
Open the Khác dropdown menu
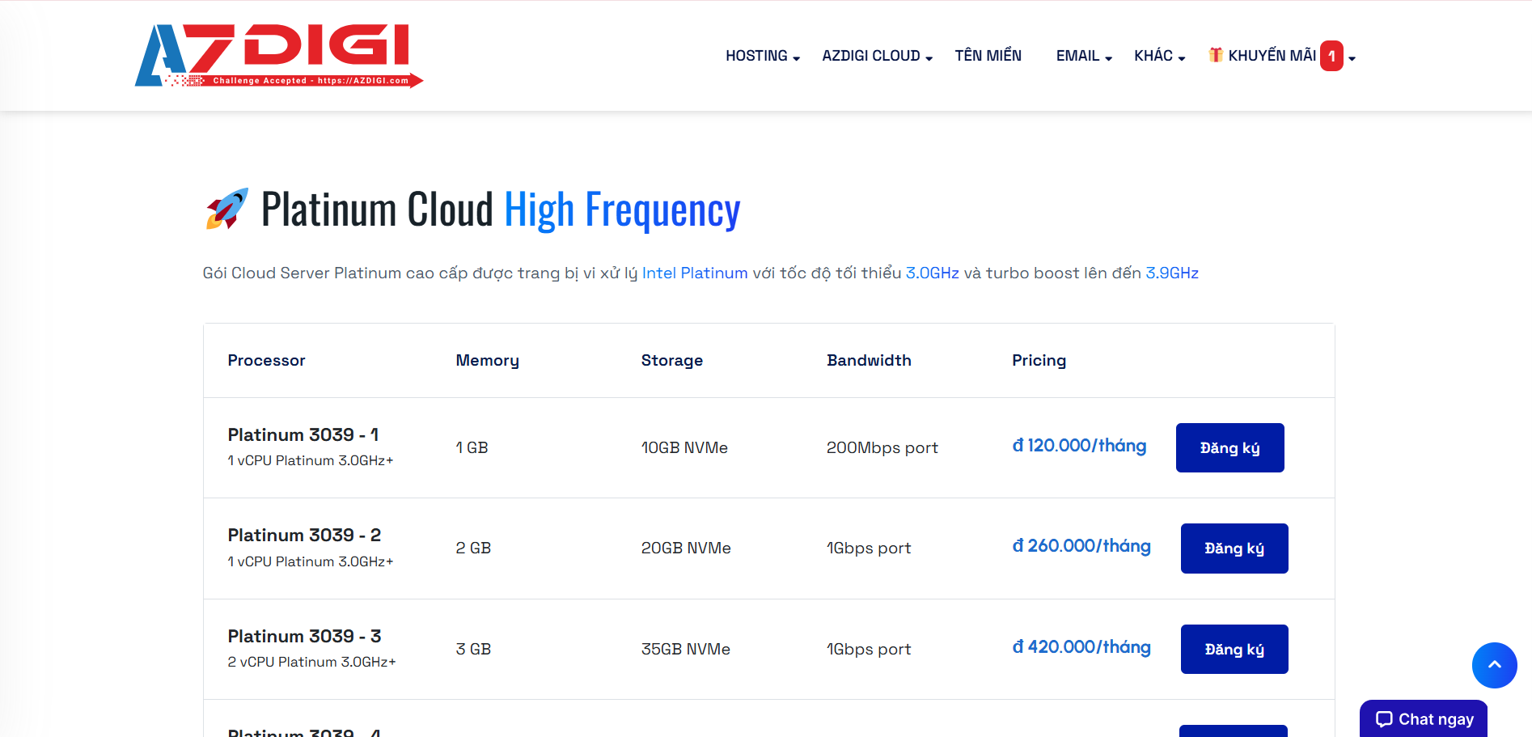pos(1158,56)
